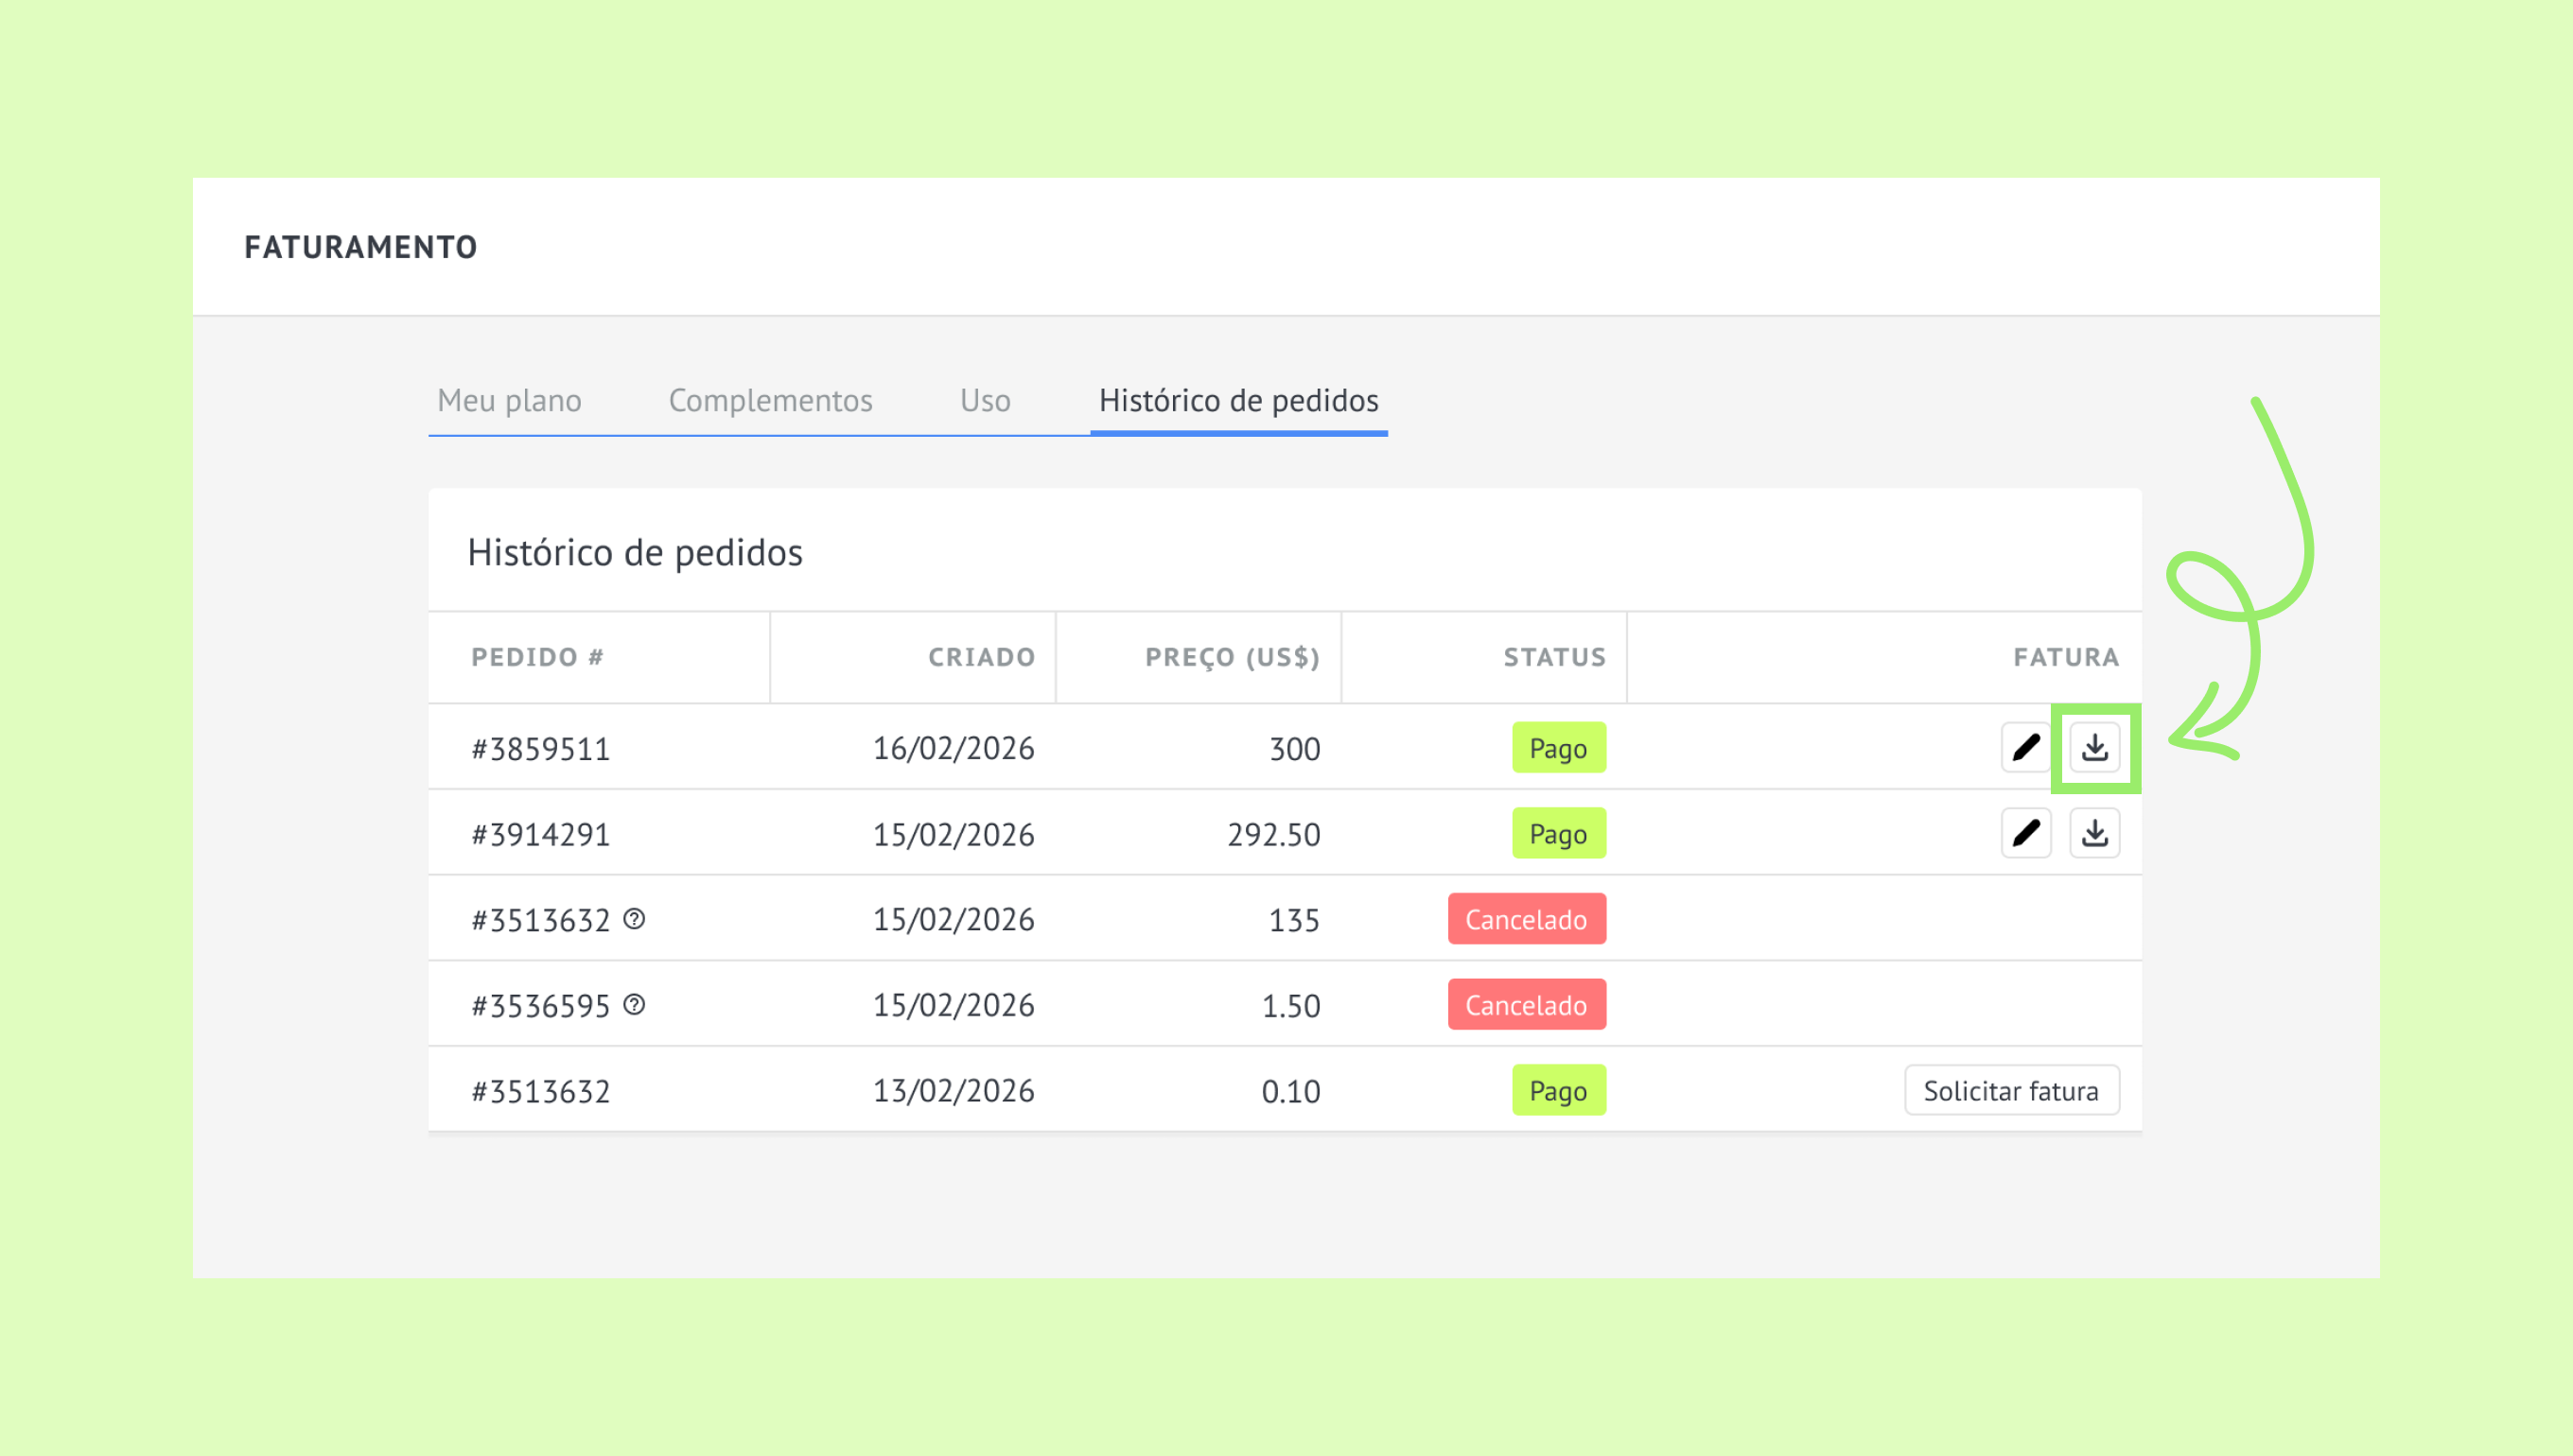Screen dimensions: 2573x1456
Task: Select the Histórico de pedidos tab
Action: coord(1238,400)
